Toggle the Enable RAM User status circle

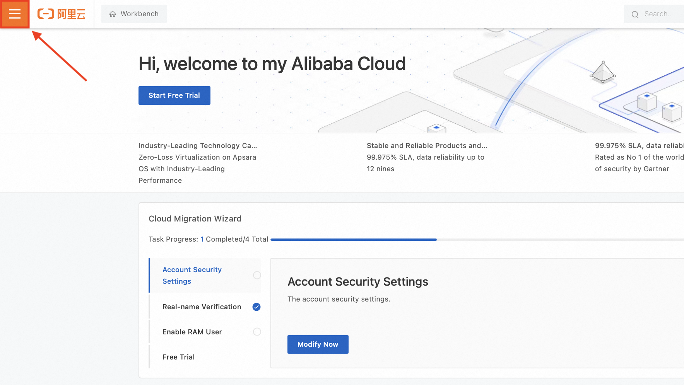(x=257, y=332)
